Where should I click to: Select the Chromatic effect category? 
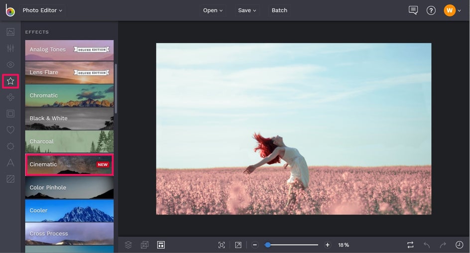(69, 96)
